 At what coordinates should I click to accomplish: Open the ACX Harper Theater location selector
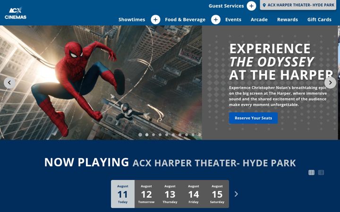[x=298, y=5]
